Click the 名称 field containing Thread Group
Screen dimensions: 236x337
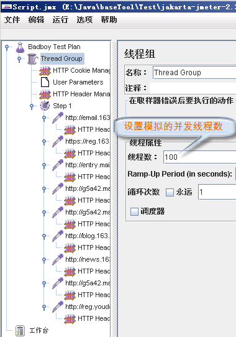194,72
